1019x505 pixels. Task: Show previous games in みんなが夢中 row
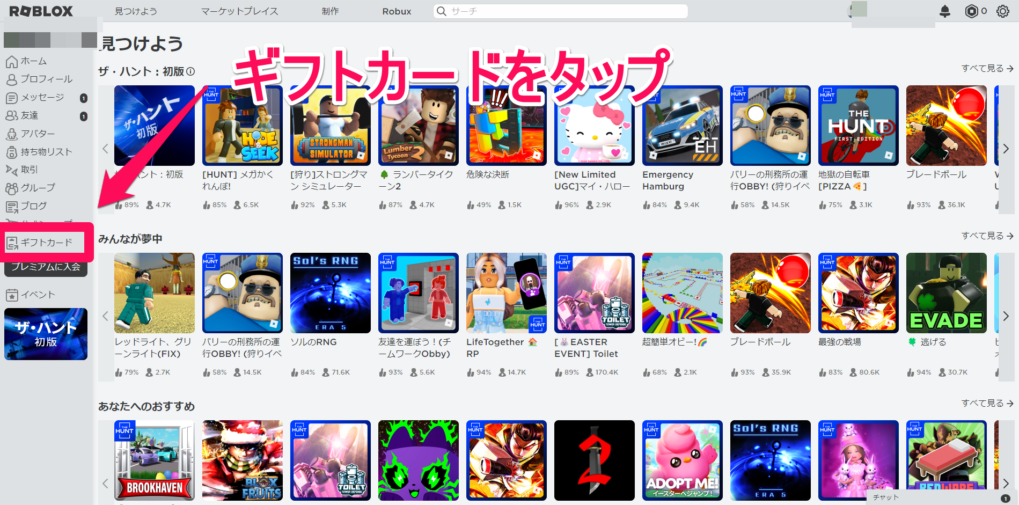pyautogui.click(x=105, y=316)
